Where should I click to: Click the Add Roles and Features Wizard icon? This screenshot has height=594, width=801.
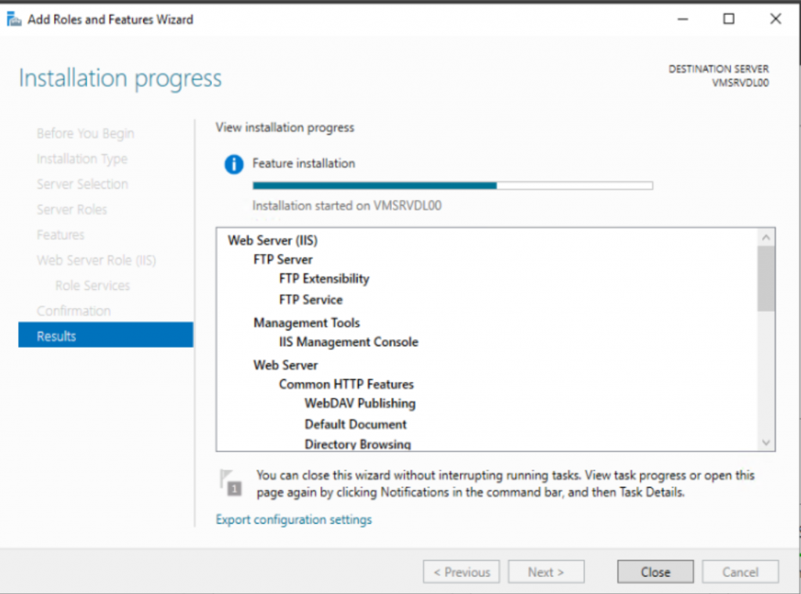point(13,20)
